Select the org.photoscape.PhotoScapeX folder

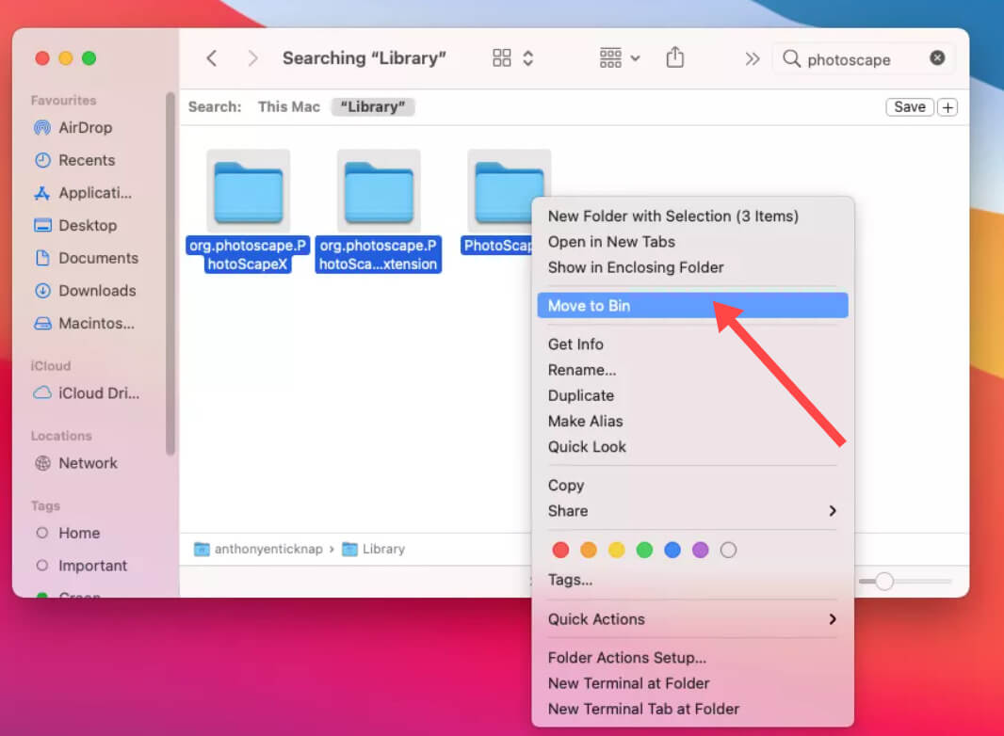tap(248, 211)
